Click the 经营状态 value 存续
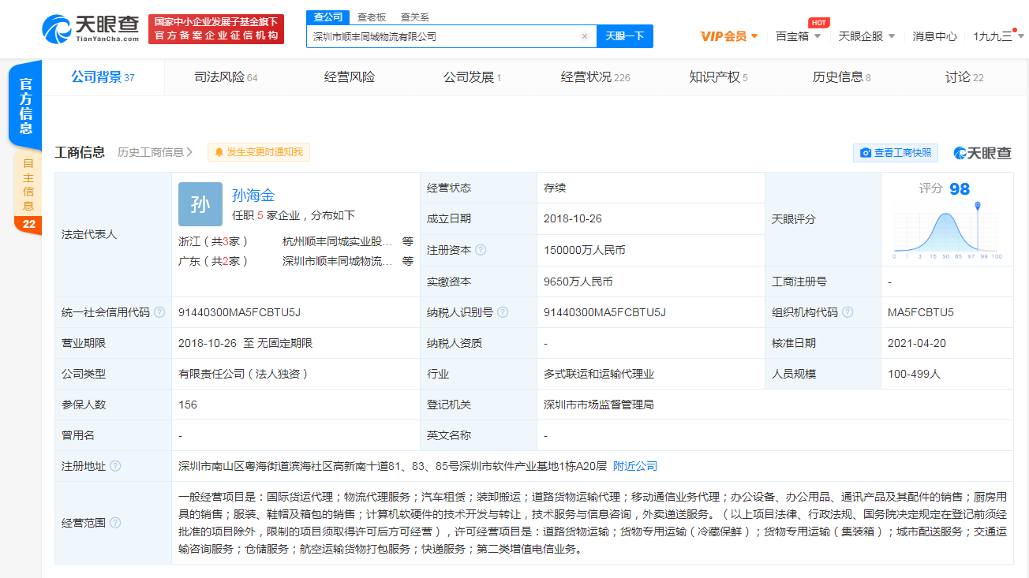The height and width of the screenshot is (578, 1029). pos(555,188)
